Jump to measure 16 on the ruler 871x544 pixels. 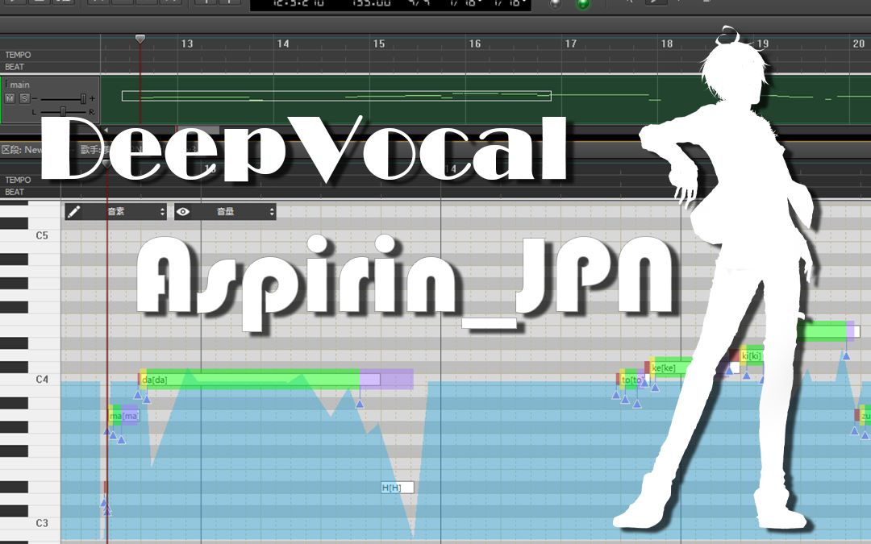[474, 44]
